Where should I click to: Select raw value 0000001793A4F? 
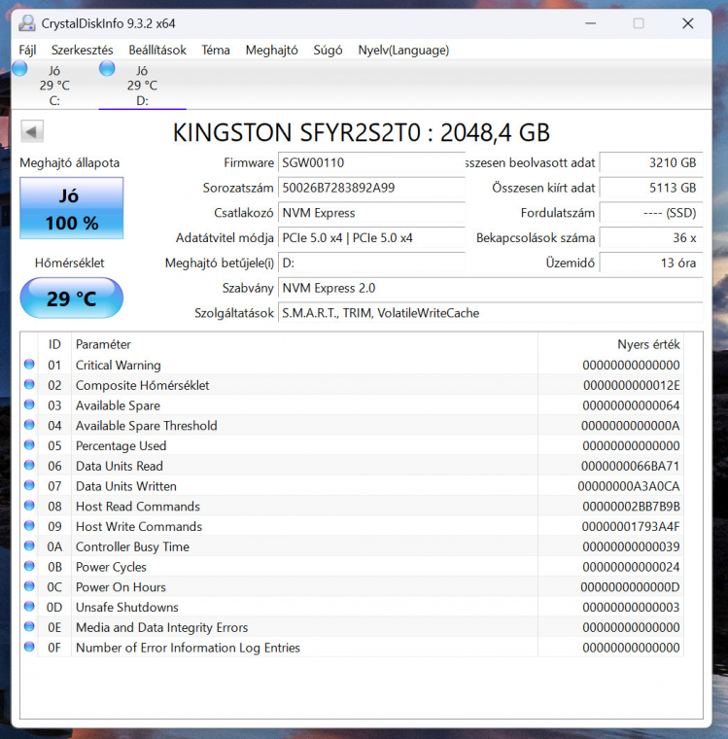click(x=631, y=526)
